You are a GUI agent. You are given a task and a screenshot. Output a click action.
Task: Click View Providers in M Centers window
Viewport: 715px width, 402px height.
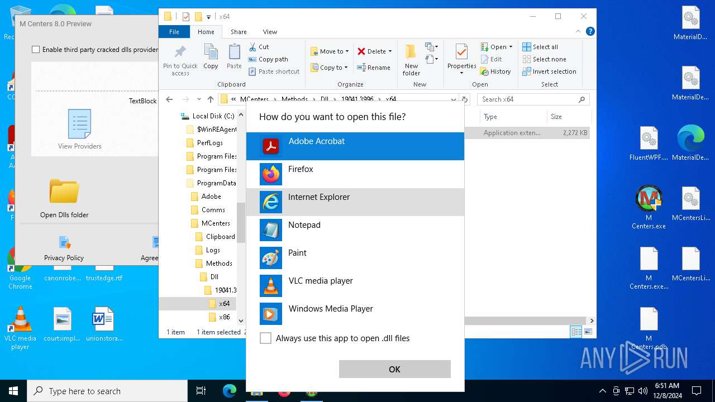click(80, 130)
